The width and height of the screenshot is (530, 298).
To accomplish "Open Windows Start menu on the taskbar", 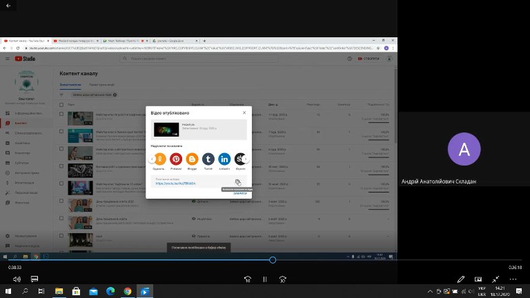I will pyautogui.click(x=8, y=291).
